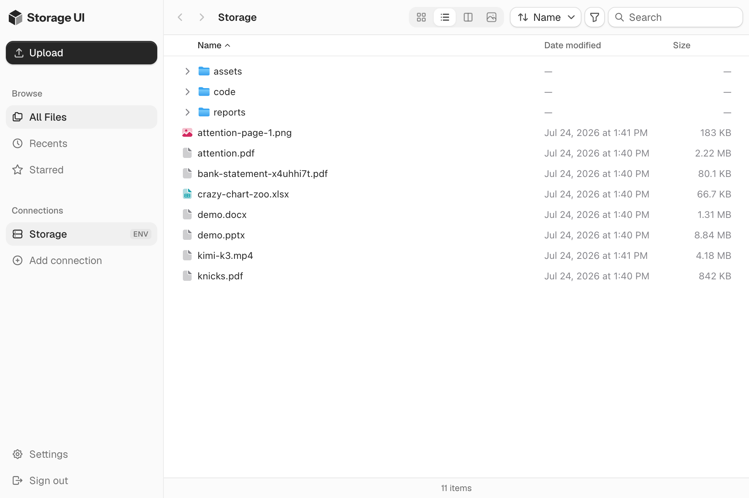The height and width of the screenshot is (498, 749).
Task: Select the demo.docx file name
Action: [222, 215]
